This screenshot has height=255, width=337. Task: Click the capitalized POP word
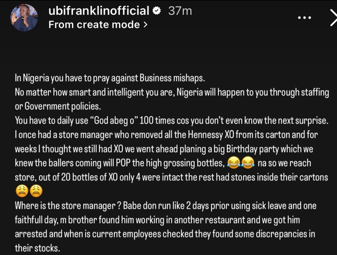123,163
